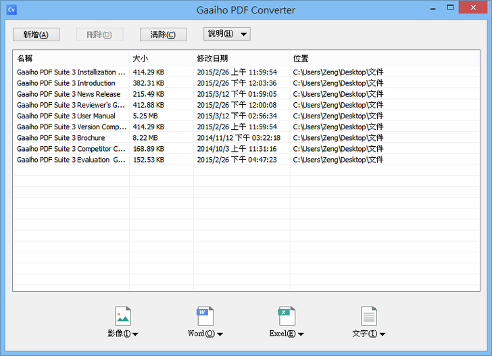Viewport: 492px width, 356px height.
Task: Click the Cv application icon in title bar
Action: coord(11,9)
